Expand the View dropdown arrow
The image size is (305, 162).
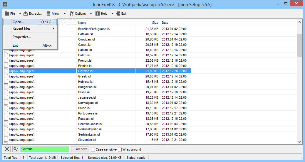(x=65, y=14)
